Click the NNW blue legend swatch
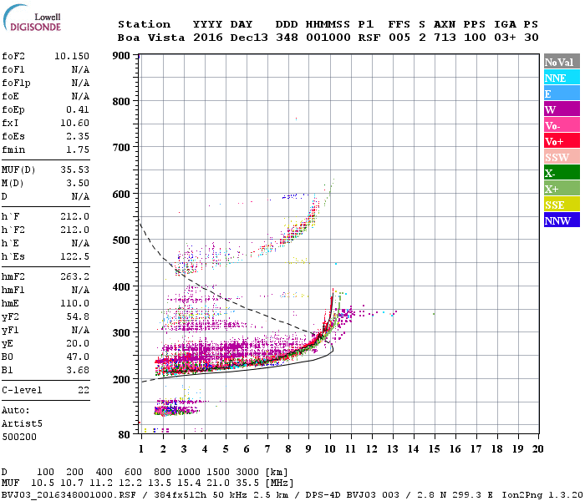This screenshot has width=585, height=501. click(562, 220)
